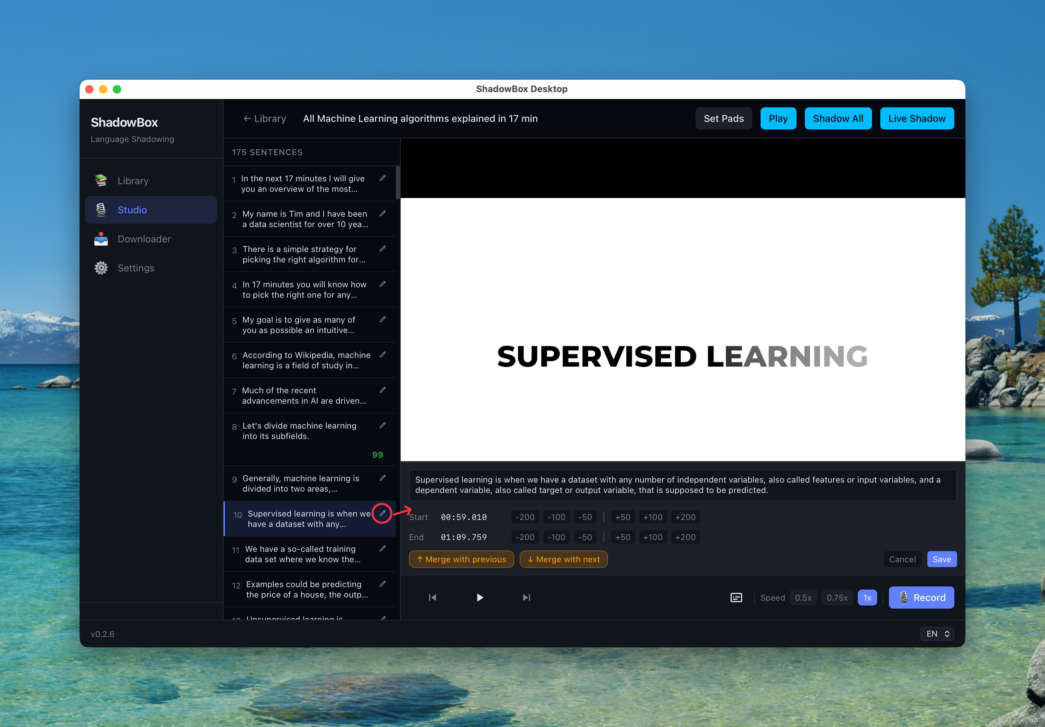The image size is (1045, 727).
Task: Open the Library sidebar item
Action: tap(151, 181)
